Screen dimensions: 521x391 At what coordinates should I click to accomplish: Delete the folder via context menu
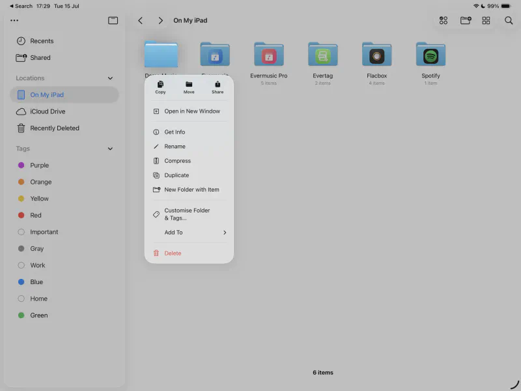[173, 253]
